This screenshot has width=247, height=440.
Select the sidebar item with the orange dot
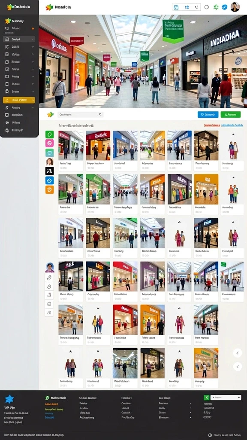(19, 28)
